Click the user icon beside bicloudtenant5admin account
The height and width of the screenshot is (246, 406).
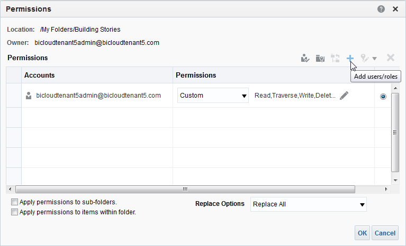[x=29, y=96]
